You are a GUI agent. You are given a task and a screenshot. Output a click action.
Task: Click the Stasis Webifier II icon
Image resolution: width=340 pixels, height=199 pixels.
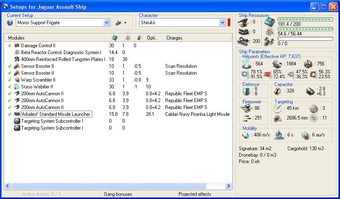coord(17,87)
